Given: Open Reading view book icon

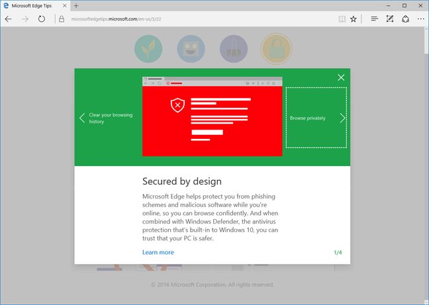Looking at the screenshot, I should [342, 19].
